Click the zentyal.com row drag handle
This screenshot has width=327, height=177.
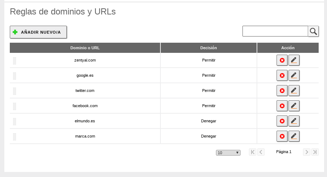pyautogui.click(x=15, y=61)
